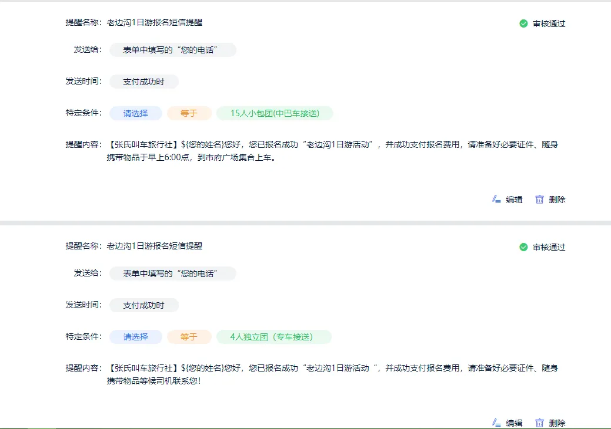This screenshot has height=429, width=611.
Task: Click the 老边沟1日游报名短信提醒 title in the bottom reminder
Action: pos(155,246)
